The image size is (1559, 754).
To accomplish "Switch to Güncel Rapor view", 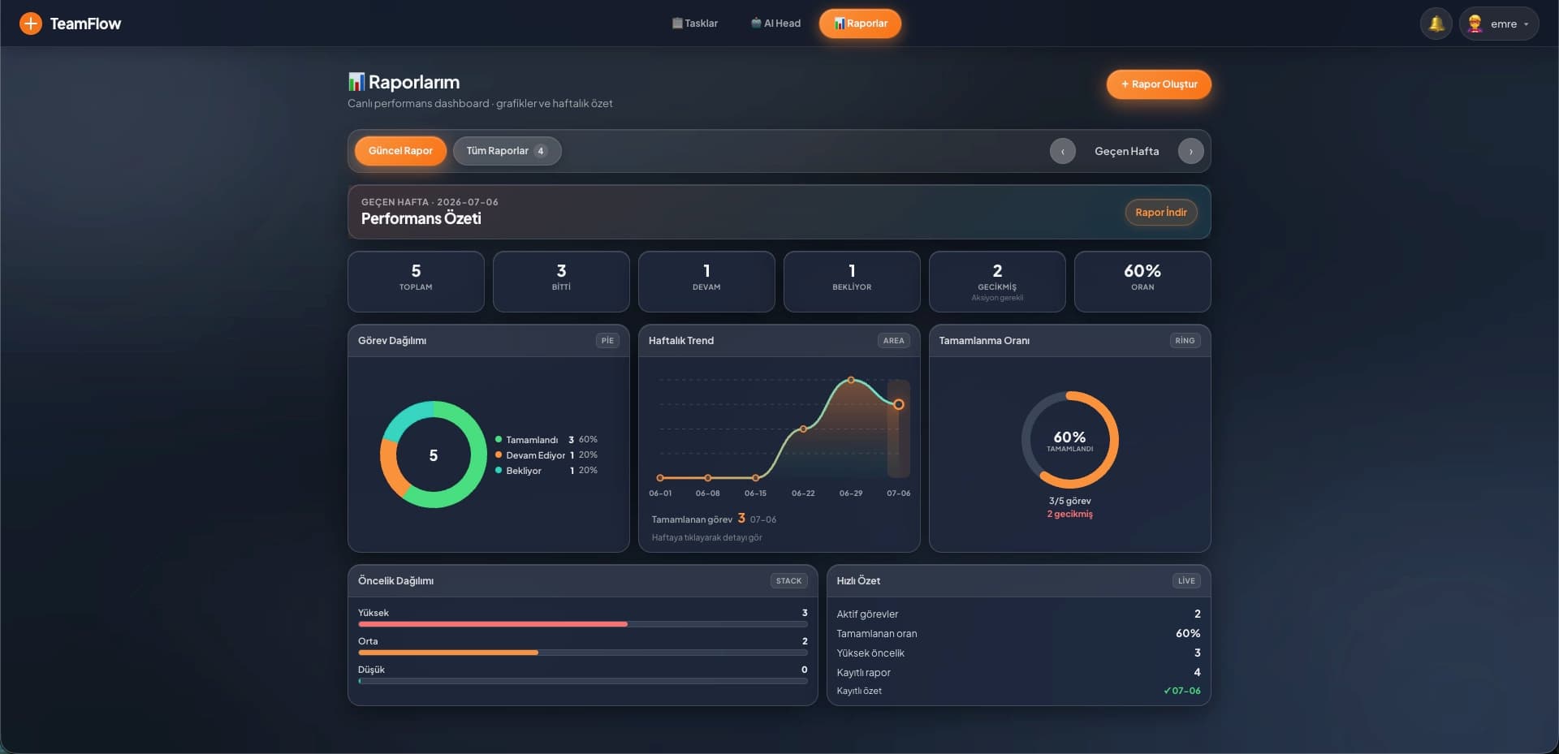I will pyautogui.click(x=400, y=151).
